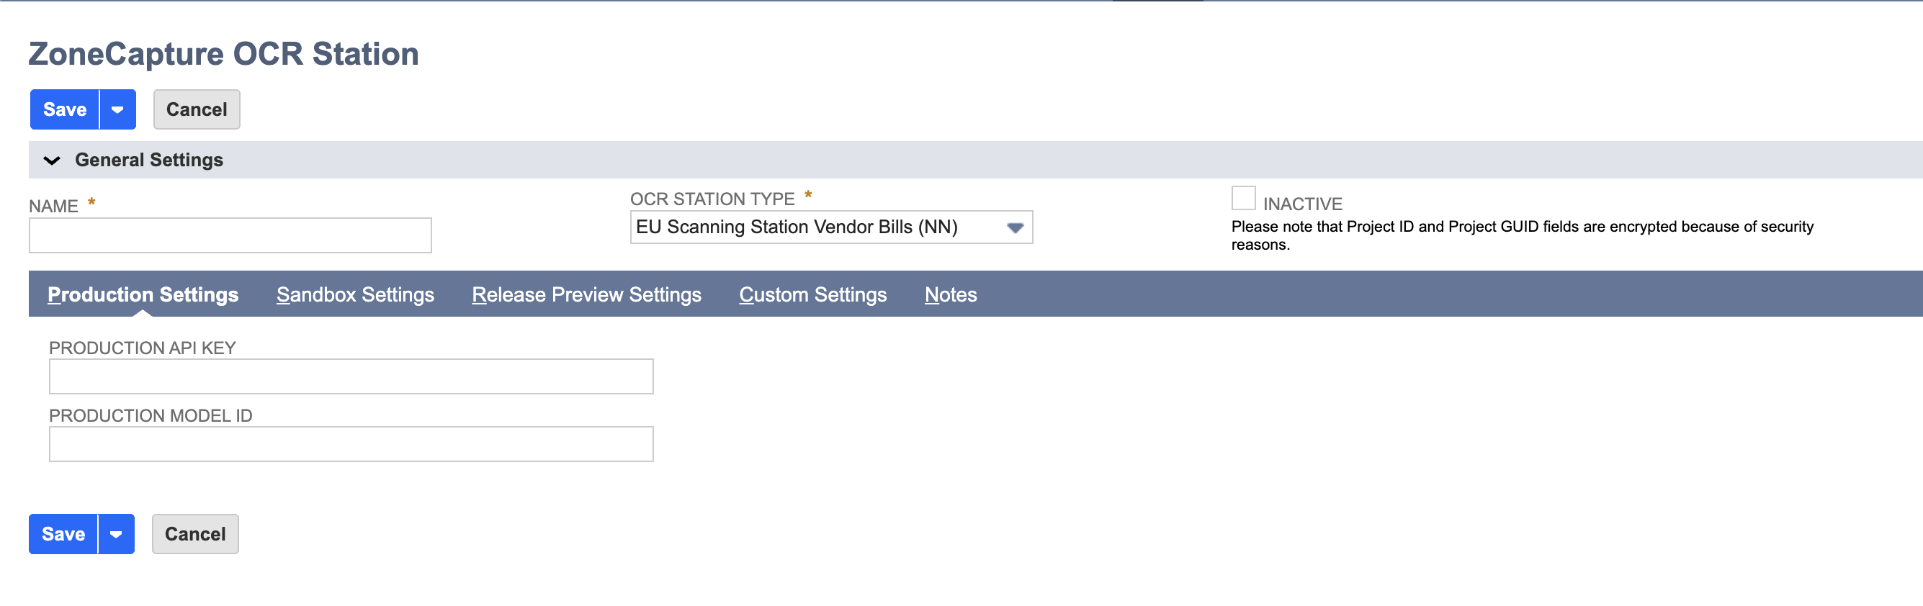1923x606 pixels.
Task: Click the PRODUCTION MODEL ID label
Action: click(150, 417)
